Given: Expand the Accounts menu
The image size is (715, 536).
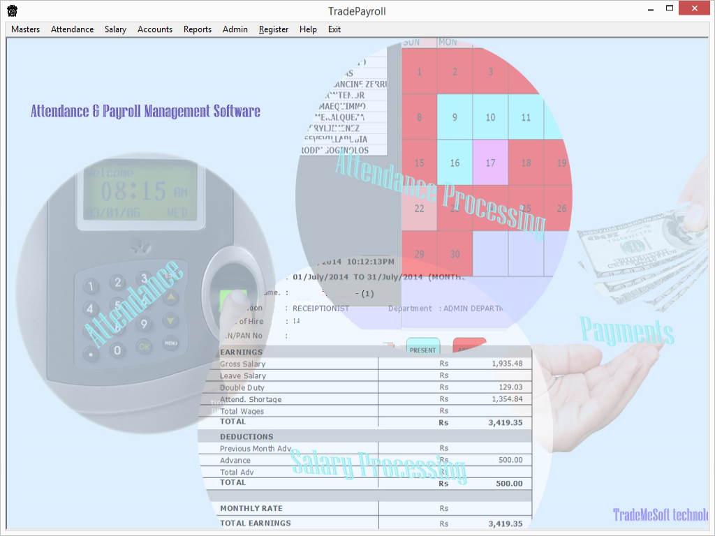Looking at the screenshot, I should click(155, 29).
